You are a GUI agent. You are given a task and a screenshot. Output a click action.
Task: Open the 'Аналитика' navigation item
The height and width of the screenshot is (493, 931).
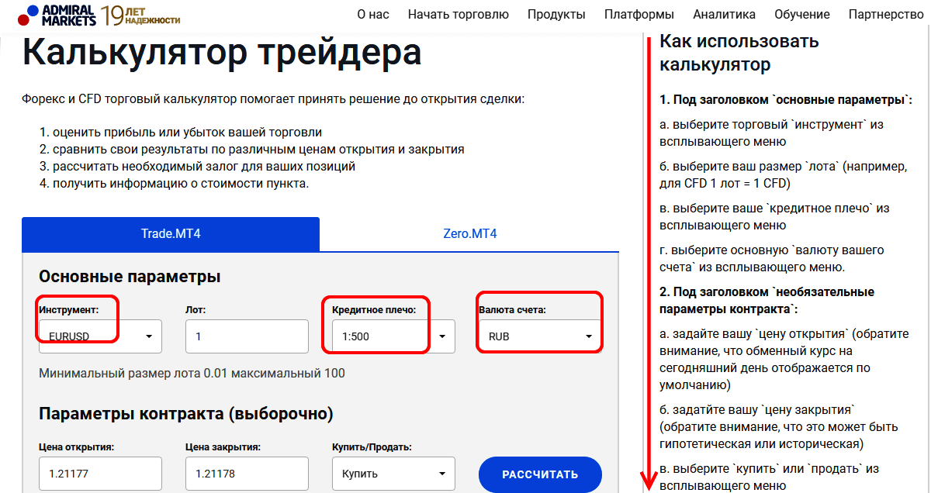pos(724,14)
